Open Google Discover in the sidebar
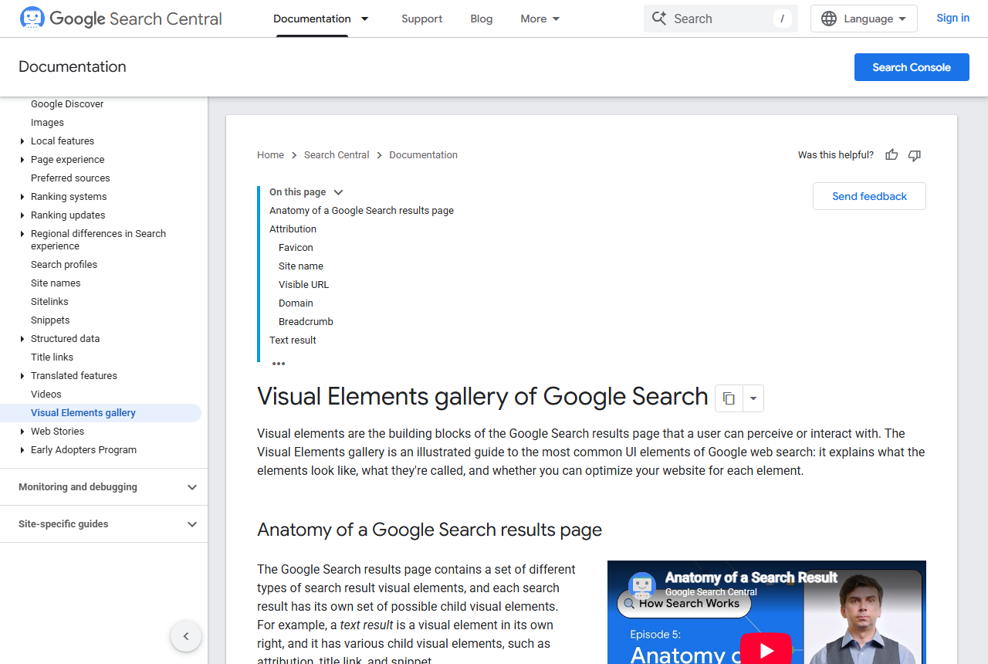The width and height of the screenshot is (988, 664). [67, 104]
